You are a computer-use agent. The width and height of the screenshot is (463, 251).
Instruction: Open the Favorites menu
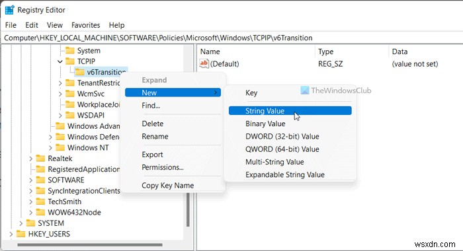[85, 25]
